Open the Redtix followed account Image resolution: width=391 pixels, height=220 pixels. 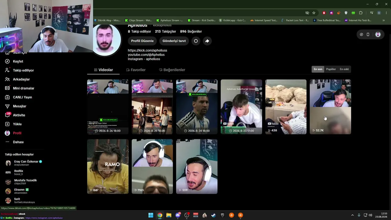pos(14,172)
